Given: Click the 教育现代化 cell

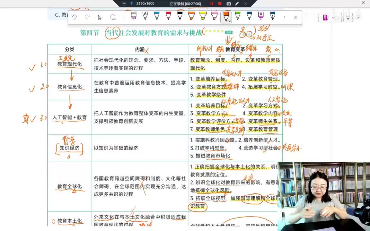Looking at the screenshot, I should coord(70,64).
